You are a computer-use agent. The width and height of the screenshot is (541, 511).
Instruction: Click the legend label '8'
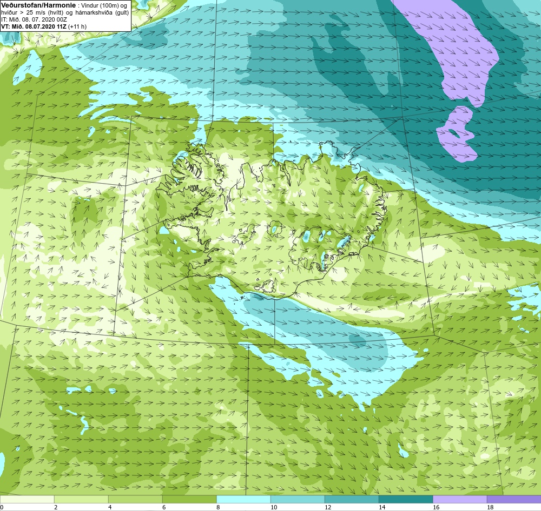pyautogui.click(x=218, y=507)
